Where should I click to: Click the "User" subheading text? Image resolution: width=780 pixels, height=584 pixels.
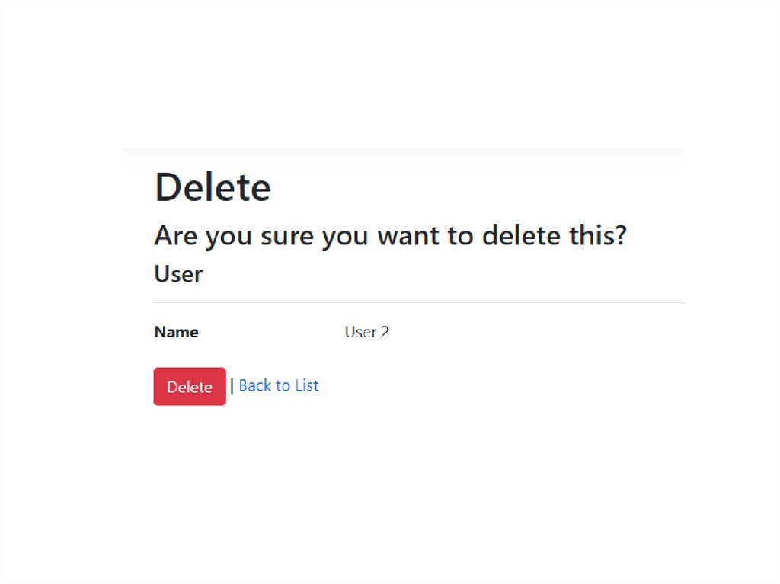pyautogui.click(x=178, y=274)
